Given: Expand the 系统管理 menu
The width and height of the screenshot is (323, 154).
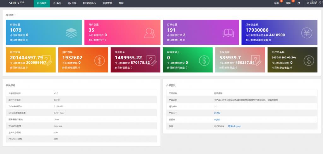Looking at the screenshot, I should (107, 3).
